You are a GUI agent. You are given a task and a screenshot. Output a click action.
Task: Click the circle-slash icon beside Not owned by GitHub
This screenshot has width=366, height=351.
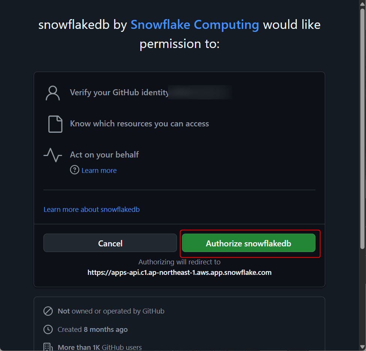pos(48,311)
